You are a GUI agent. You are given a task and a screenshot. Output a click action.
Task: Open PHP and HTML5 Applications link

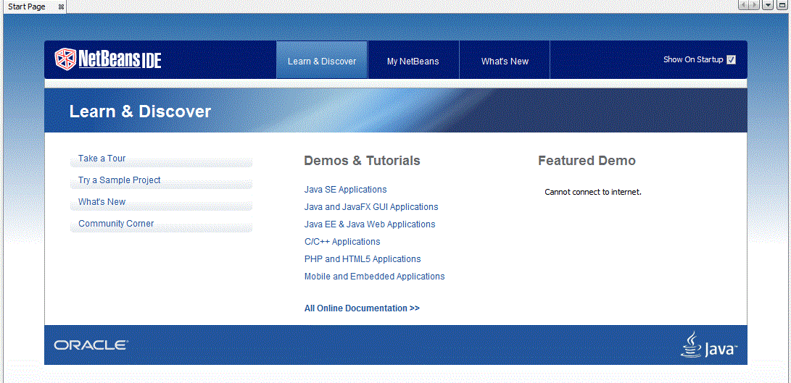coord(363,259)
